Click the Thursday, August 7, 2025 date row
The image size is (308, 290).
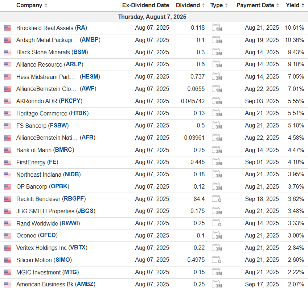click(x=152, y=17)
